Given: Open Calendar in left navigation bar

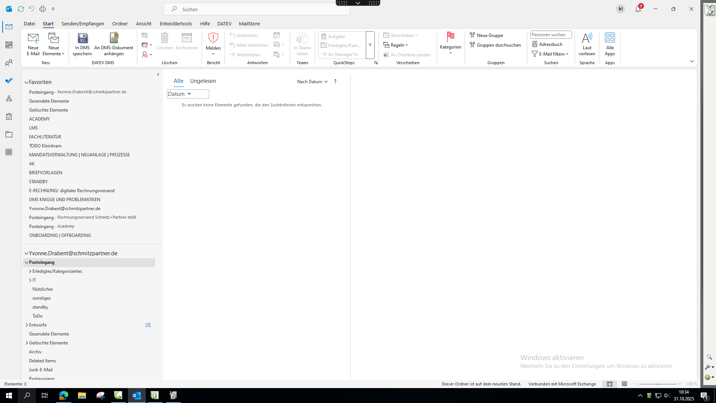Looking at the screenshot, I should coord(9,45).
